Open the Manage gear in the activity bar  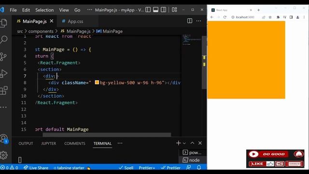pos(3,155)
